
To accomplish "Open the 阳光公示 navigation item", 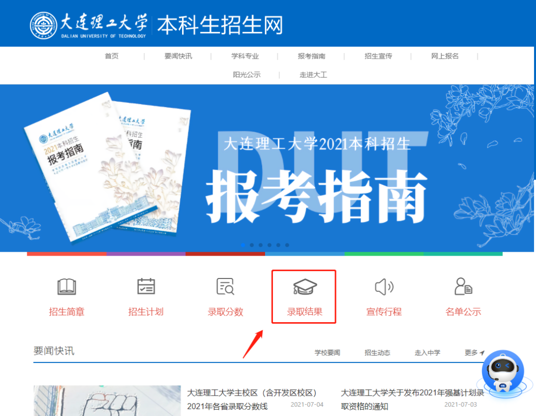I will [x=247, y=74].
